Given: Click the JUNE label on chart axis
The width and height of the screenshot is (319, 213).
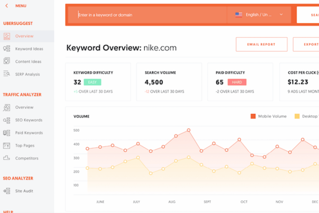Looking at the screenshot, I should [100, 202].
